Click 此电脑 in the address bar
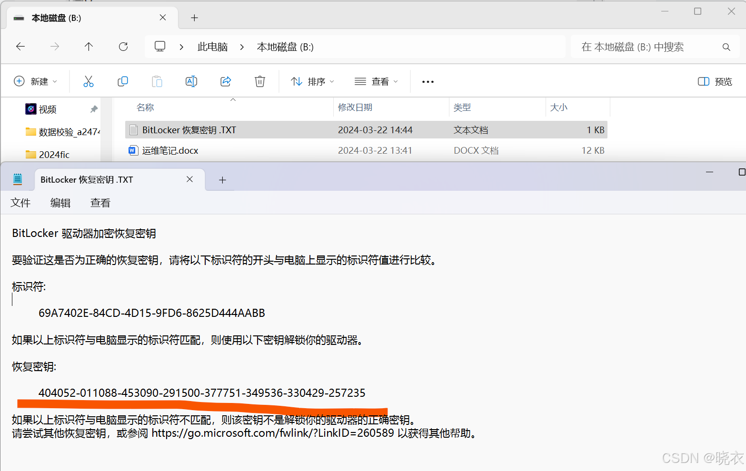The height and width of the screenshot is (471, 746). pos(212,47)
